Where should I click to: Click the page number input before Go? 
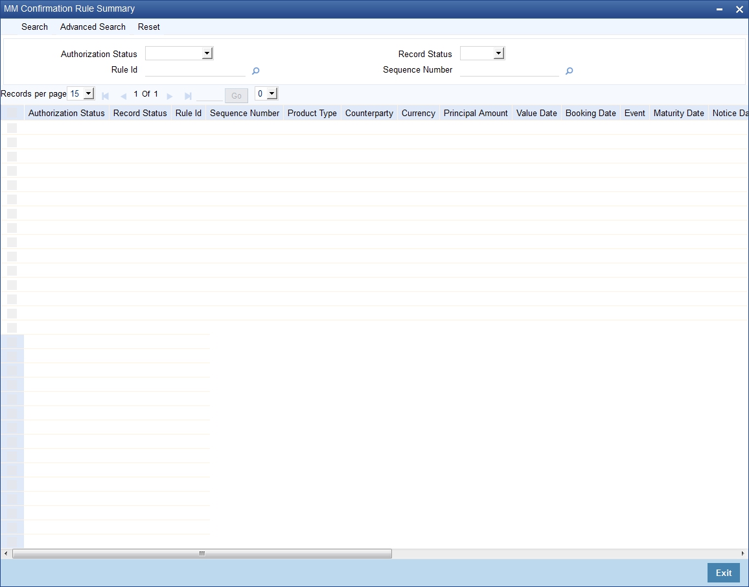[x=209, y=95]
